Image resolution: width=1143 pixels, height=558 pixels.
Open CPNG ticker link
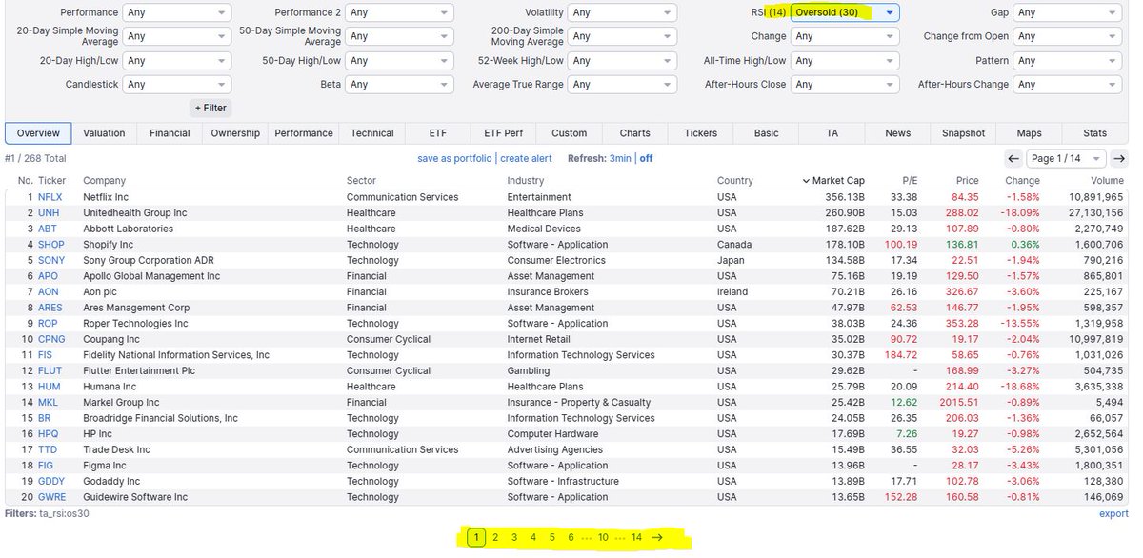coord(51,339)
